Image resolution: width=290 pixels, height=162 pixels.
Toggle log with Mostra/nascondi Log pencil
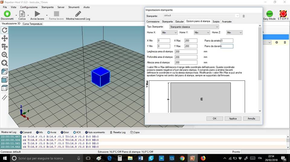click(78, 14)
